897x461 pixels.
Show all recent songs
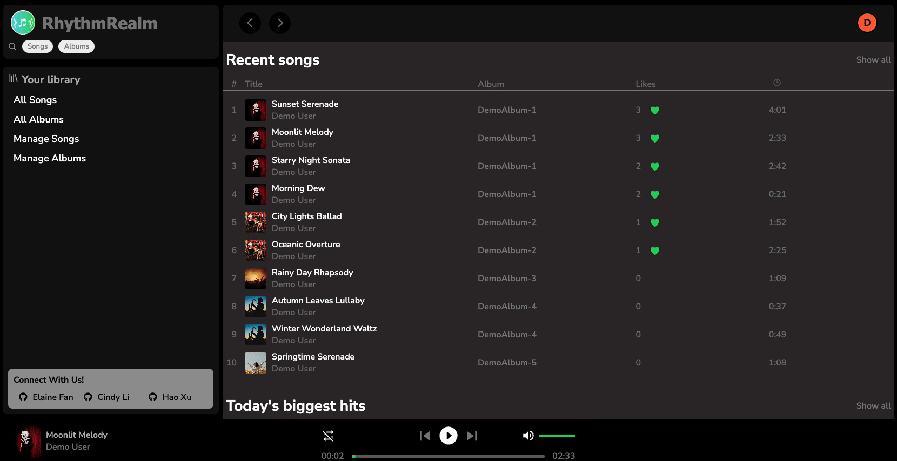(x=873, y=60)
